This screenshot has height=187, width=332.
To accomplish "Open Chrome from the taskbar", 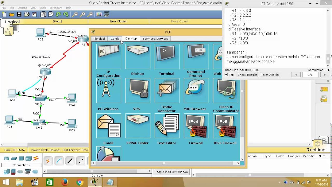I will click(80, 182).
